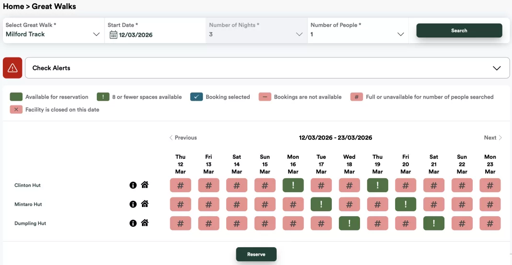Screen dimensions: 512x265
Task: Click Mintaro Hut Wed 18 Mar full cell
Action: click(x=349, y=204)
